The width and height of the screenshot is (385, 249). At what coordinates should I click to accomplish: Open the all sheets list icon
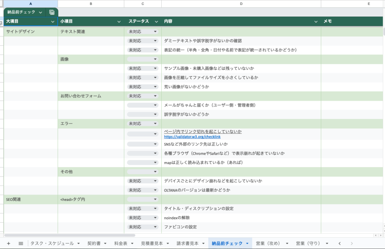(21, 243)
